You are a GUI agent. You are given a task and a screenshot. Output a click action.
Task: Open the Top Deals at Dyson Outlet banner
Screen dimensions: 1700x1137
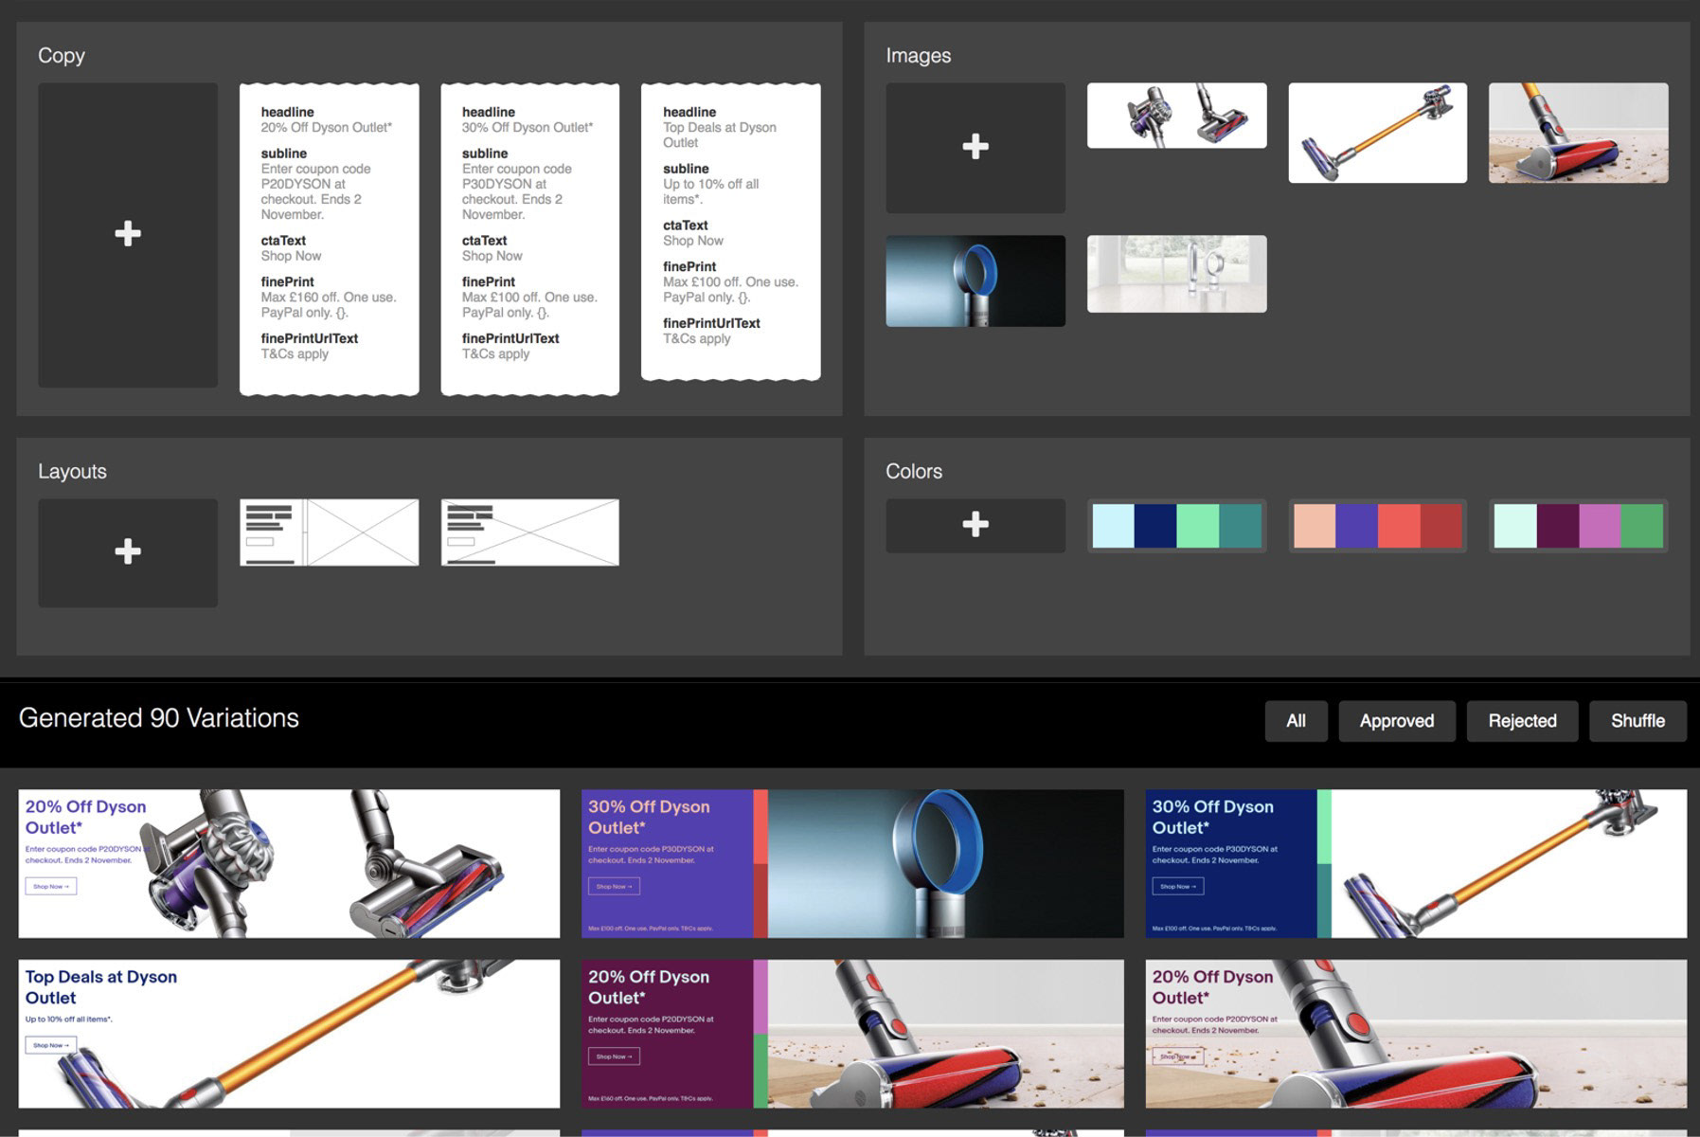289,1034
